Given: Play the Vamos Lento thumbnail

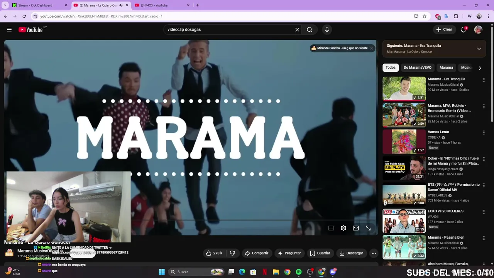Looking at the screenshot, I should 404,141.
